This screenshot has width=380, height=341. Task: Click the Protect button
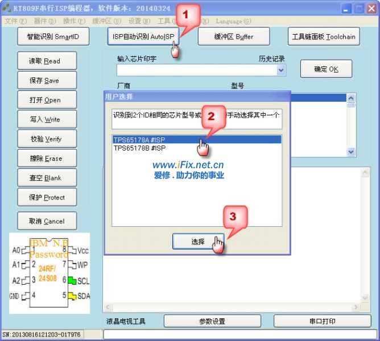pos(47,197)
